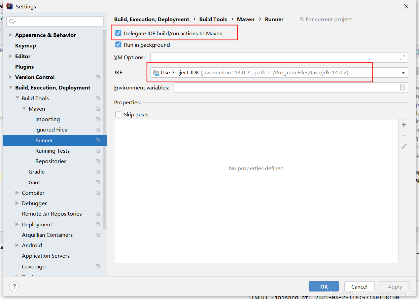
Task: Expand the Deployment node arrow
Action: 17,224
